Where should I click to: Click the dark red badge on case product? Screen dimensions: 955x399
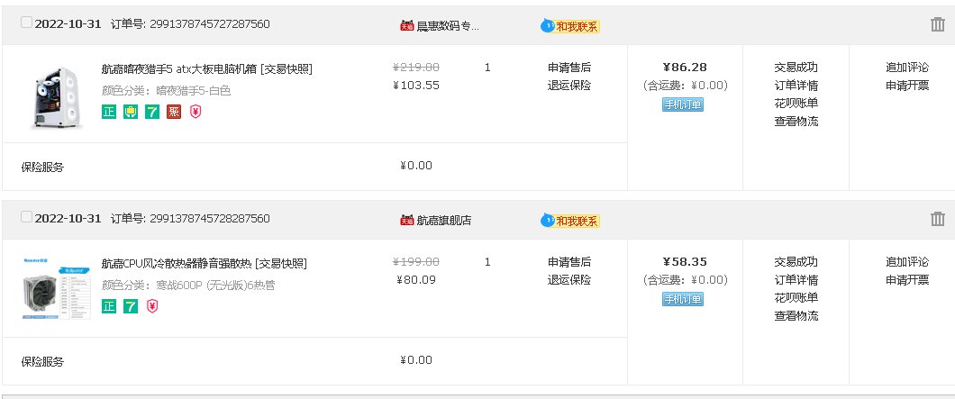pos(174,112)
